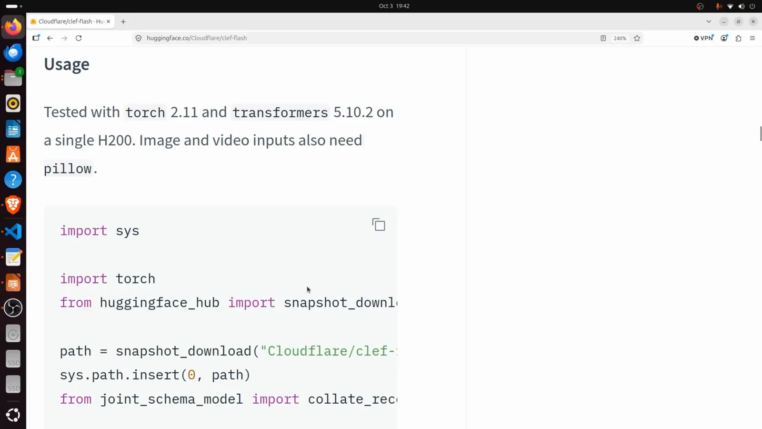This screenshot has width=762, height=429.
Task: Launch Firefox from the dock
Action: click(13, 27)
